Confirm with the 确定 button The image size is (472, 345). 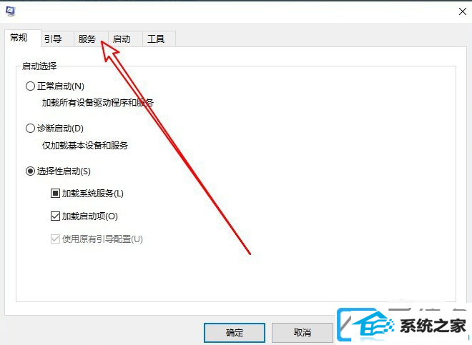pyautogui.click(x=235, y=333)
